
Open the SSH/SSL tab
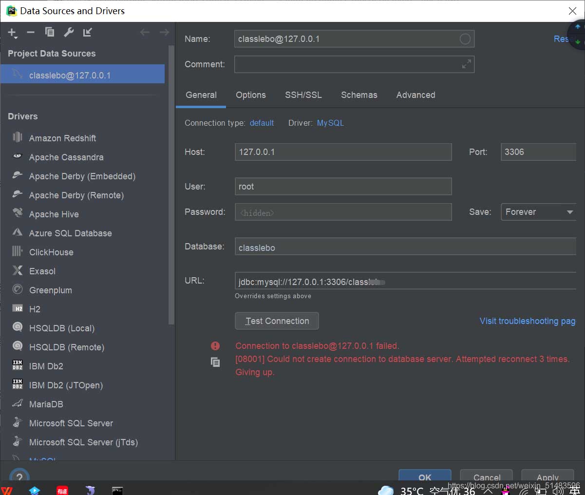303,95
